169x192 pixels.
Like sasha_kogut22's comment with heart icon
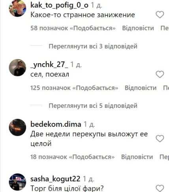(160, 188)
